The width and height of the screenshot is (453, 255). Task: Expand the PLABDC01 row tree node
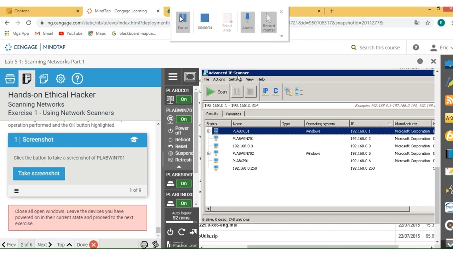tap(209, 131)
